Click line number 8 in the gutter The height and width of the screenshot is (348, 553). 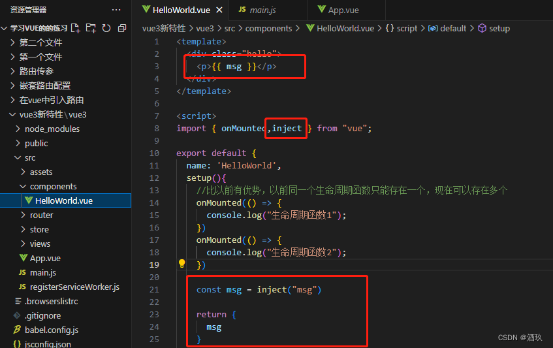coord(156,129)
